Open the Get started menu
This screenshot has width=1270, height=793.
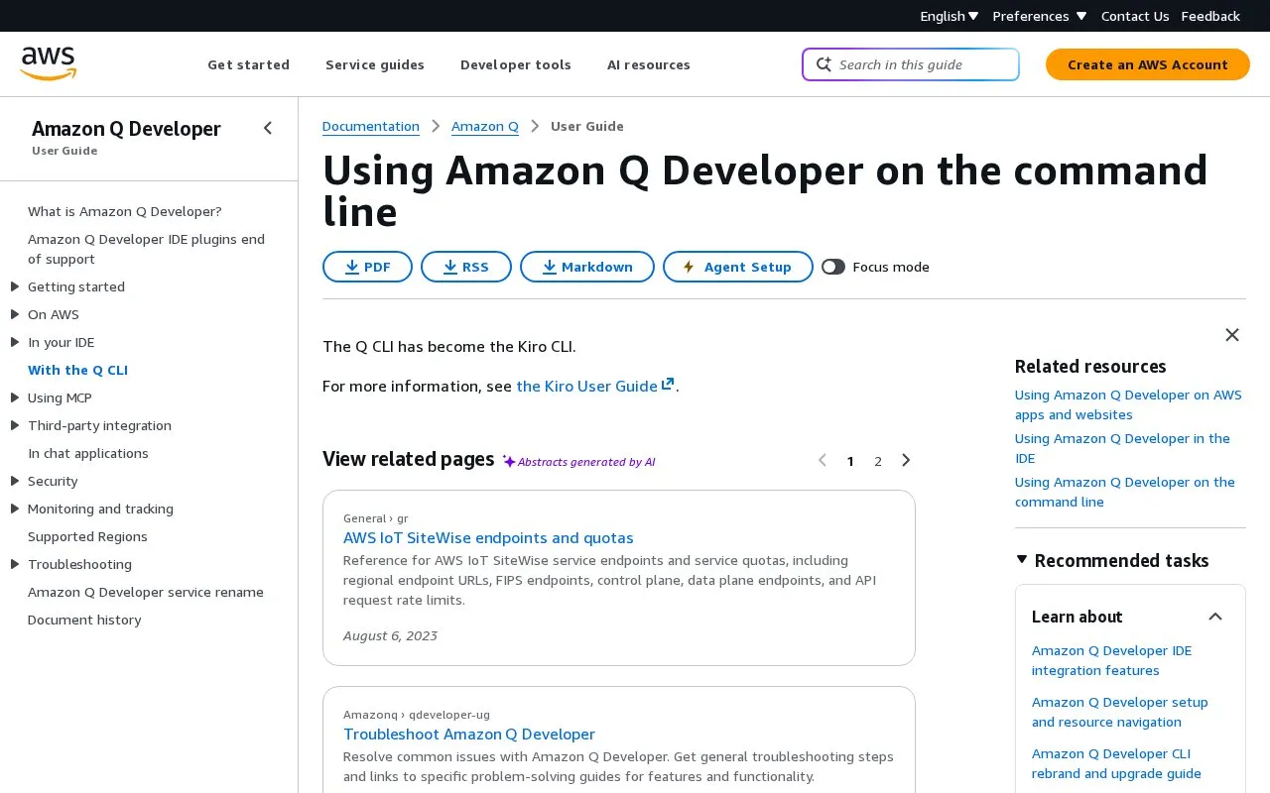click(248, 64)
